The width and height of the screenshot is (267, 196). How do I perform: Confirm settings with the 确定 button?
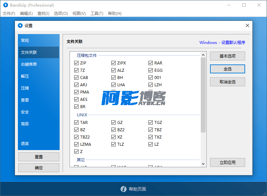(39, 168)
